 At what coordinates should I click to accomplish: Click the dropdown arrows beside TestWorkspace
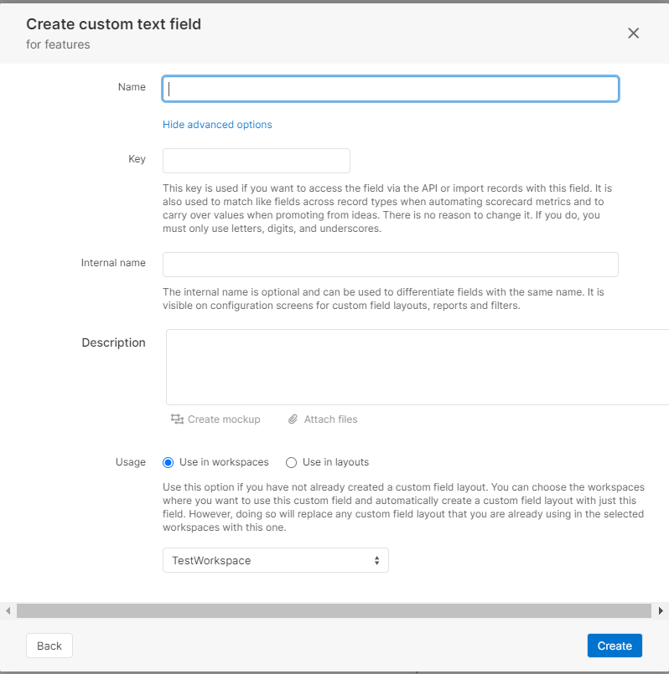376,560
